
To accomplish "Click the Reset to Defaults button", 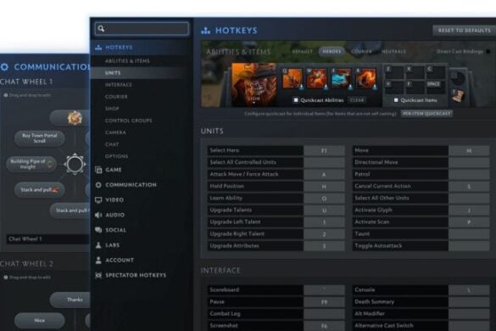I will 464,31.
